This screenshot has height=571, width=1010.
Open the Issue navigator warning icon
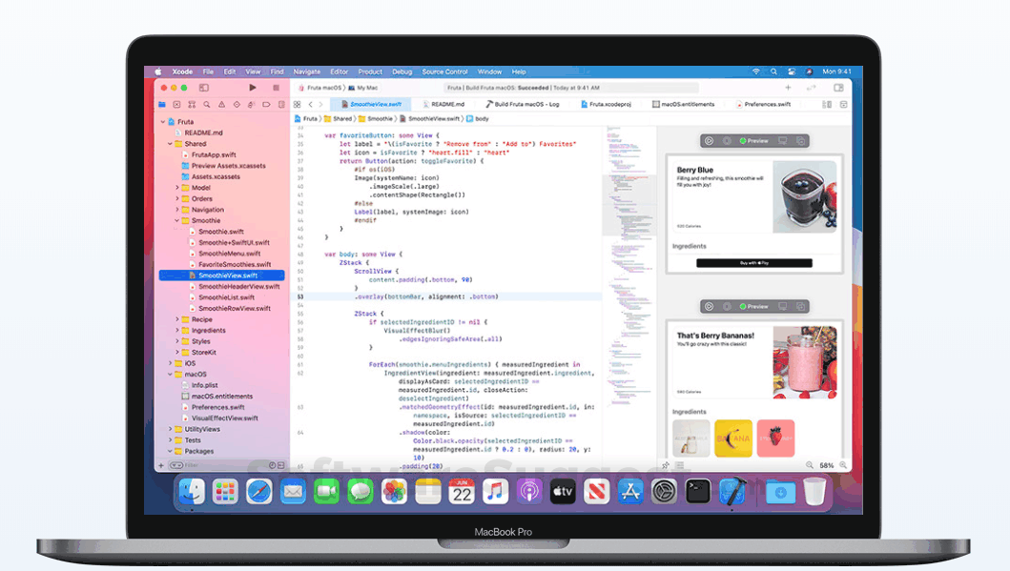(x=221, y=104)
